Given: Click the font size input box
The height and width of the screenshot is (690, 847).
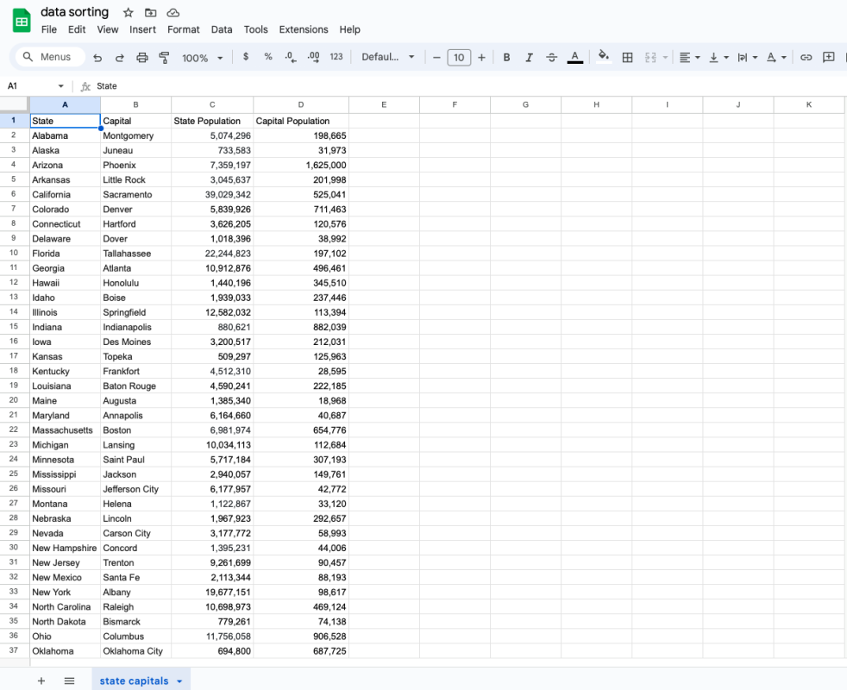Looking at the screenshot, I should (x=459, y=58).
